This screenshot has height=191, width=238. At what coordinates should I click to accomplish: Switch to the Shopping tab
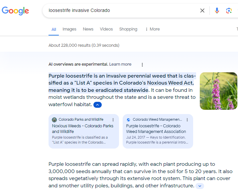pyautogui.click(x=128, y=29)
